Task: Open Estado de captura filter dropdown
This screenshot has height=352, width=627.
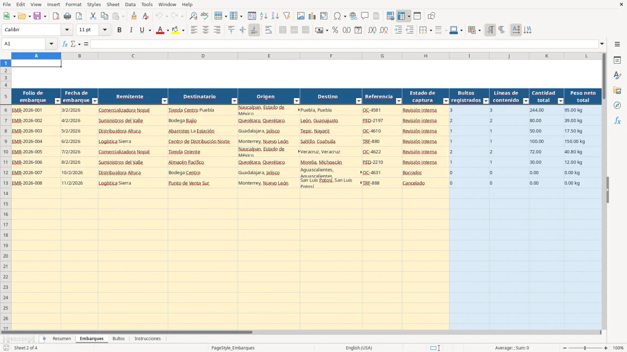Action: [446, 101]
